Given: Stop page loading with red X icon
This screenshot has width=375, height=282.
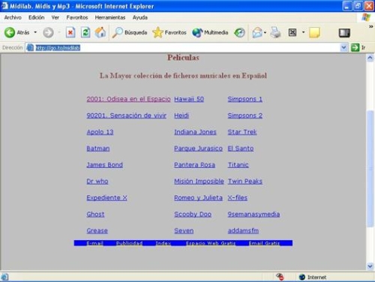Looking at the screenshot, I should click(x=70, y=32).
